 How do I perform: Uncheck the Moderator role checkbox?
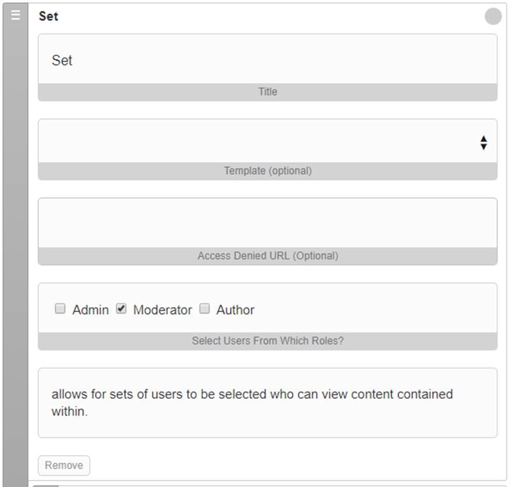pyautogui.click(x=121, y=308)
